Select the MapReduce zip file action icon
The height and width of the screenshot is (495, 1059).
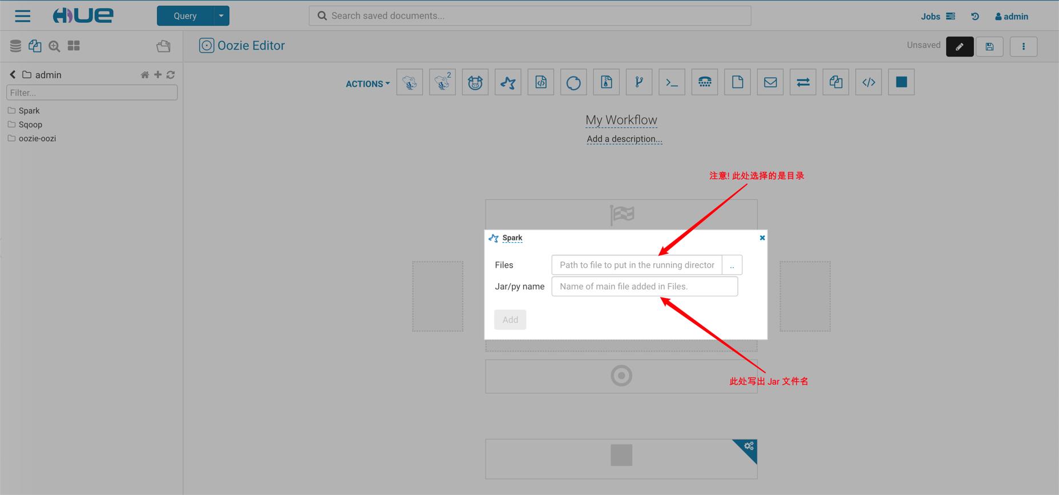(607, 82)
